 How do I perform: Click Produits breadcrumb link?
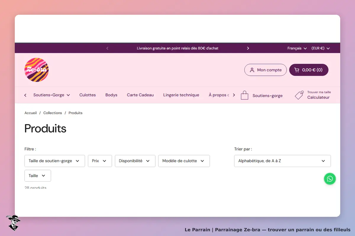(75, 113)
